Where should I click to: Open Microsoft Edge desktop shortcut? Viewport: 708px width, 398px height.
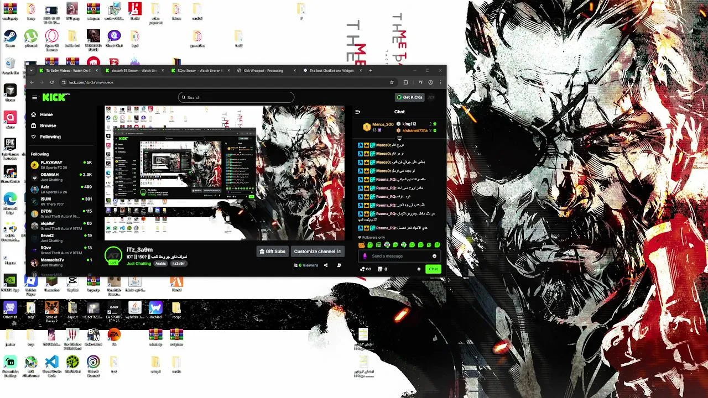pyautogui.click(x=10, y=201)
